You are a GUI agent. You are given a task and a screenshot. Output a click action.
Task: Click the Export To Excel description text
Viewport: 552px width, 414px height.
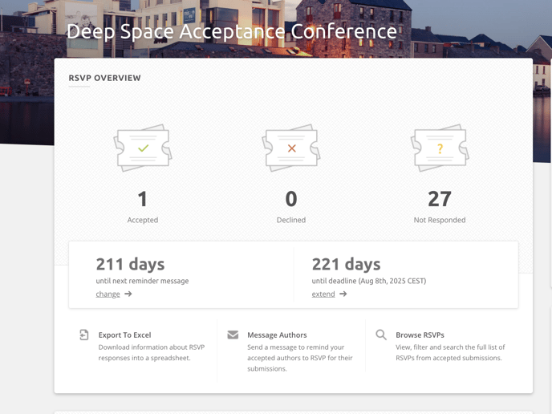tap(152, 352)
